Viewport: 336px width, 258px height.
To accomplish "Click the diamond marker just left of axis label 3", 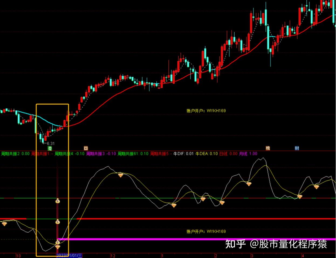I will coord(249,184).
